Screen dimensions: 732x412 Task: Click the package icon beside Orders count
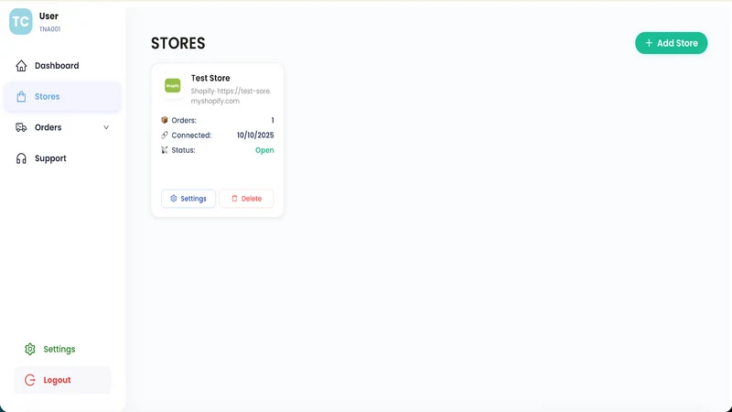pyautogui.click(x=165, y=120)
